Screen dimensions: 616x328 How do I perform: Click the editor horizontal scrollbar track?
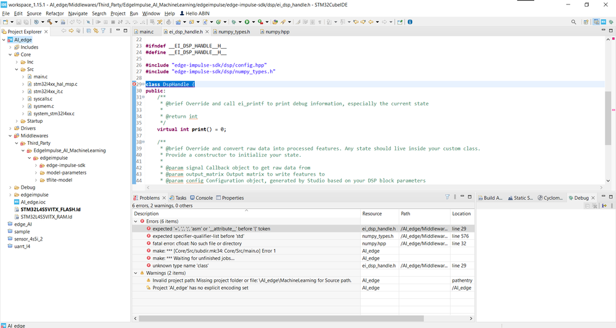[x=375, y=187]
